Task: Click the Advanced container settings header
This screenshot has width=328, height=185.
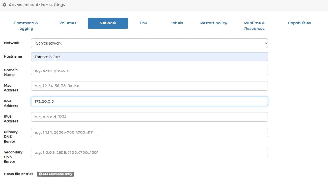Action: point(37,5)
